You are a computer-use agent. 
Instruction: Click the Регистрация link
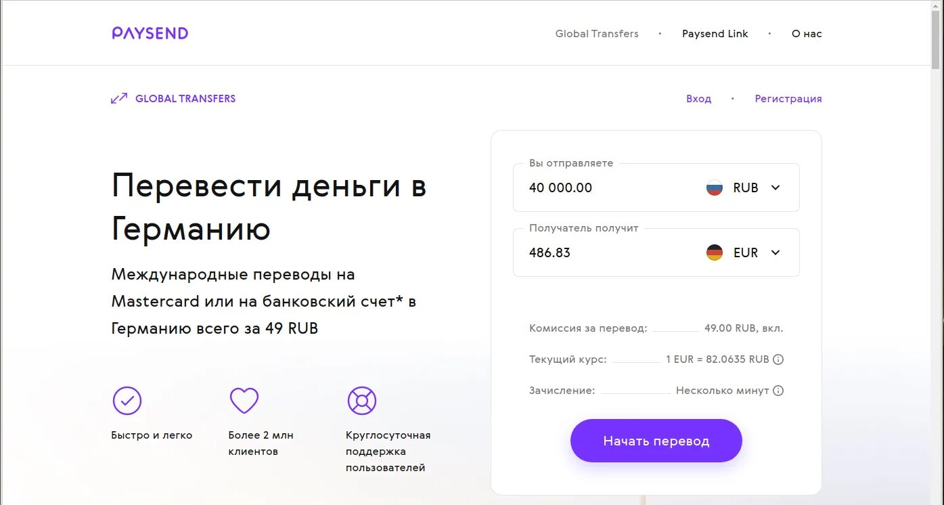click(788, 99)
